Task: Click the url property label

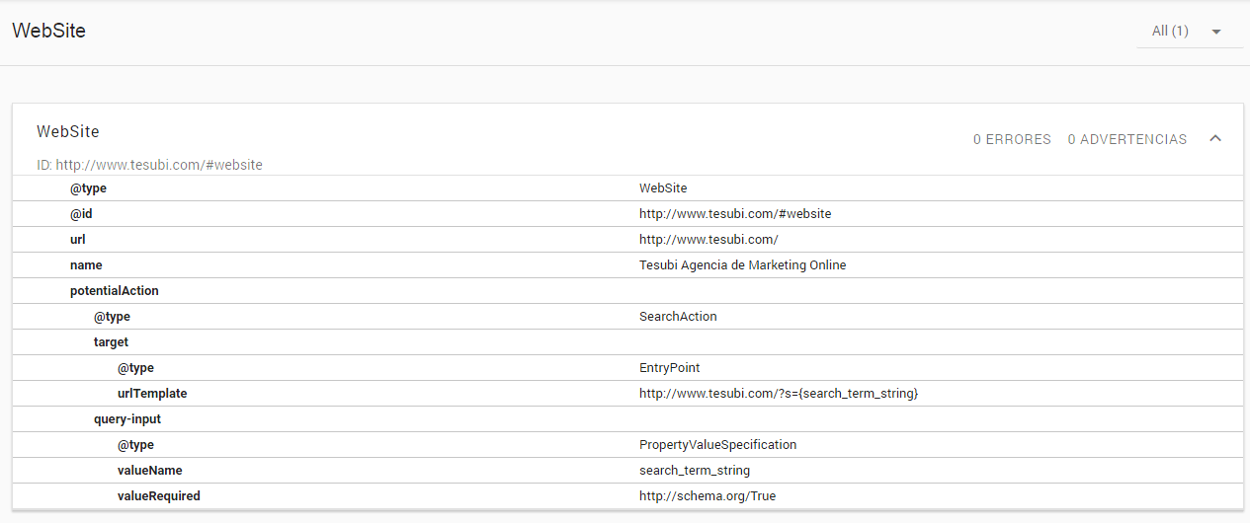Action: (77, 239)
